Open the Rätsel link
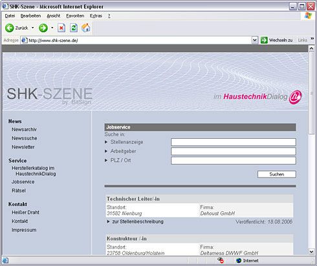317x266 pixels. pyautogui.click(x=19, y=190)
